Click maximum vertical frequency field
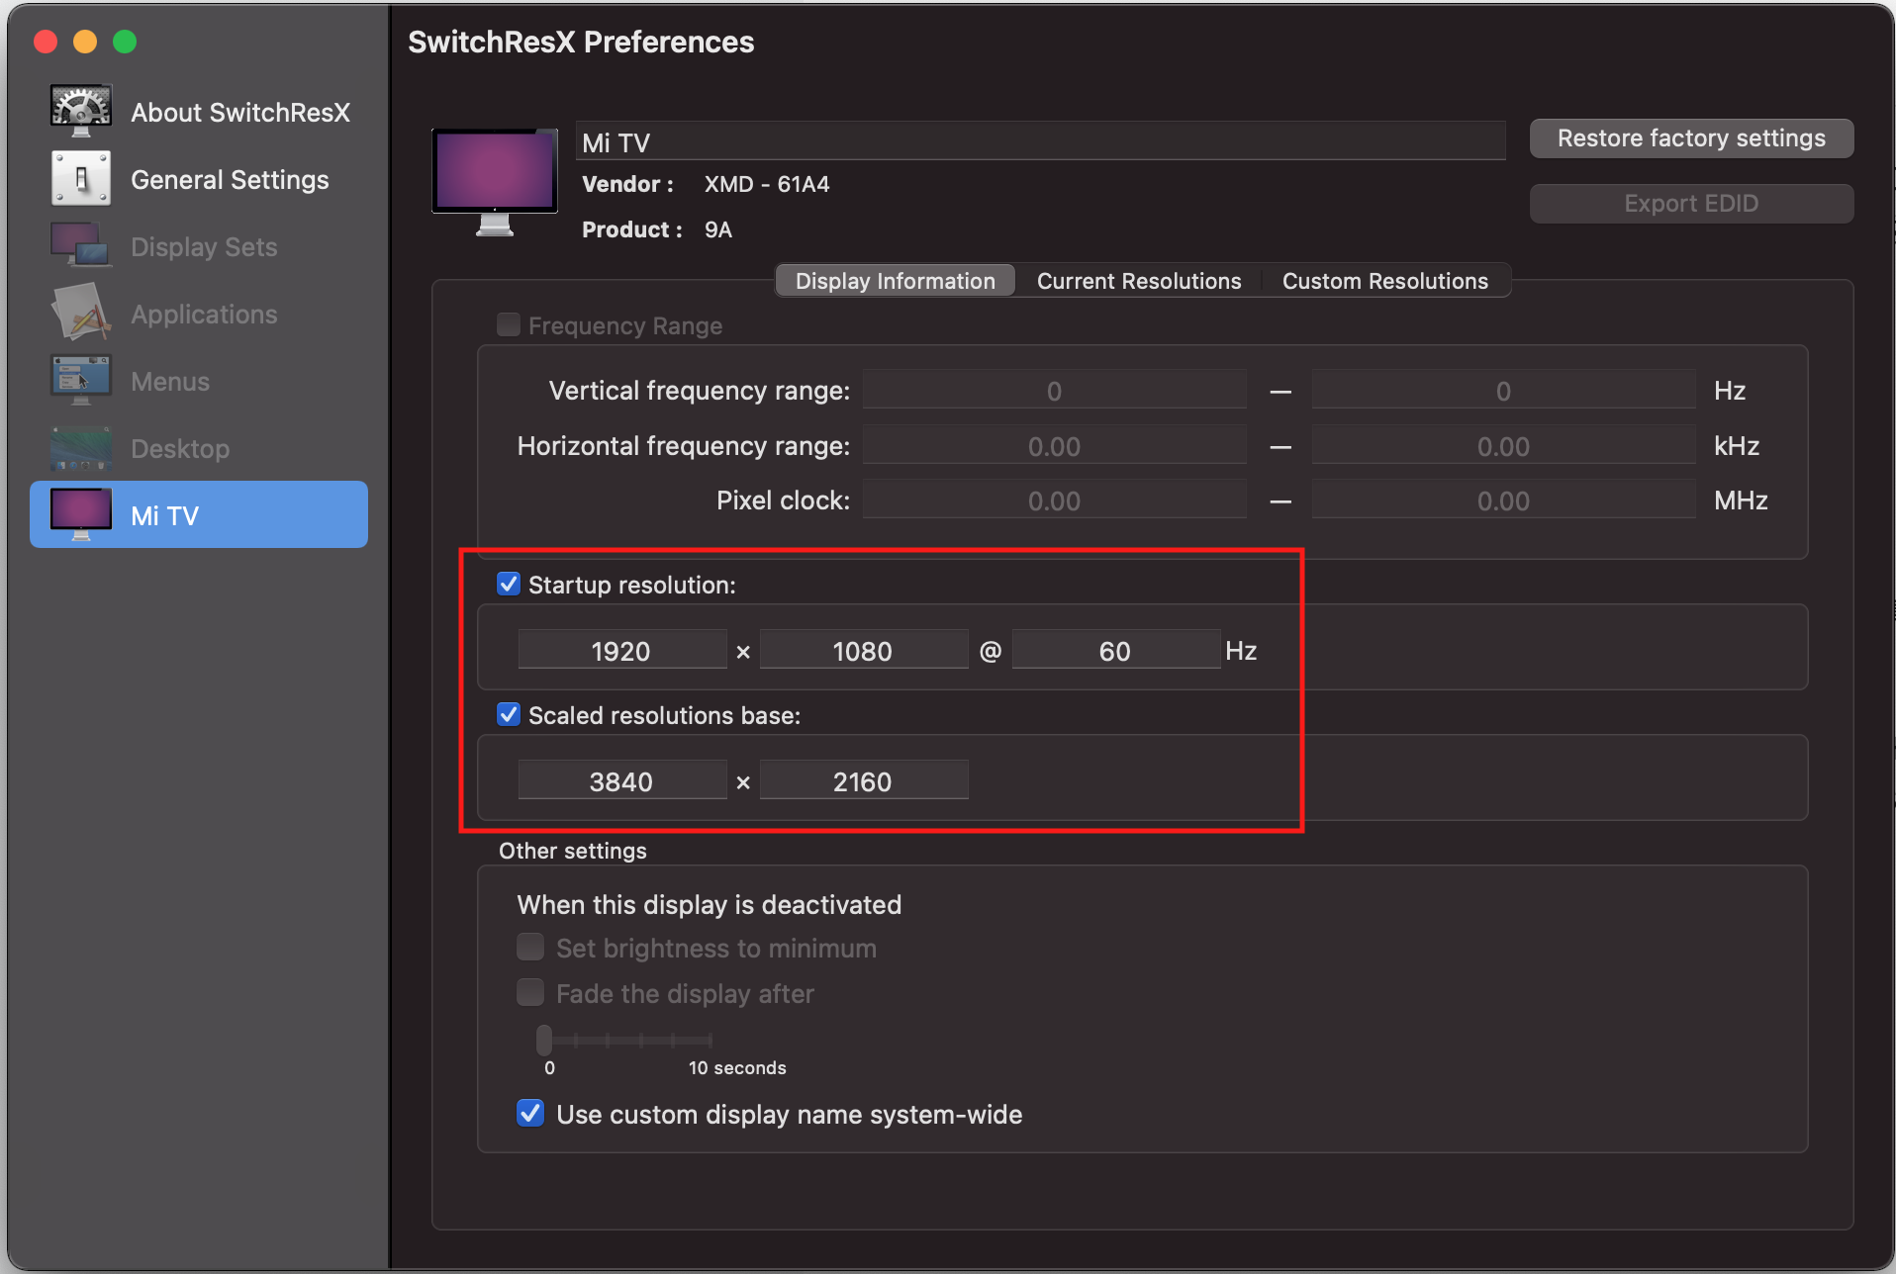This screenshot has width=1896, height=1274. click(1503, 390)
